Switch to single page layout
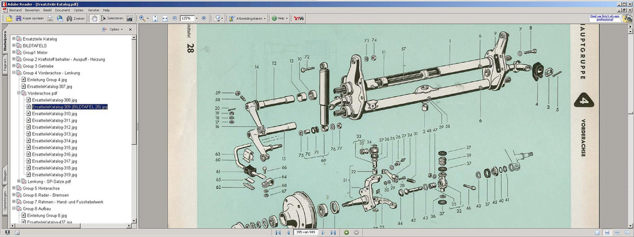The width and height of the screenshot is (634, 237). point(597,233)
